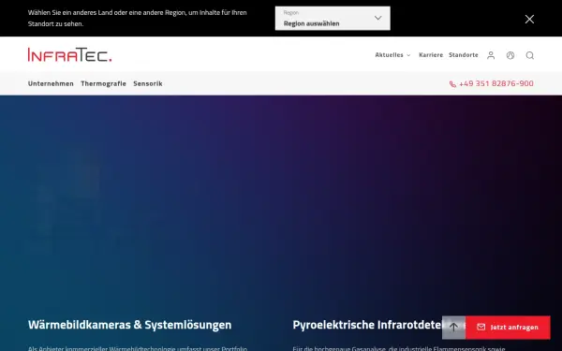
Task: Click the scroll-to-top arrow button
Action: click(453, 327)
